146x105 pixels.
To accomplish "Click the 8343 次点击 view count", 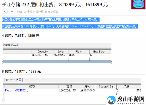I will tap(51, 12).
